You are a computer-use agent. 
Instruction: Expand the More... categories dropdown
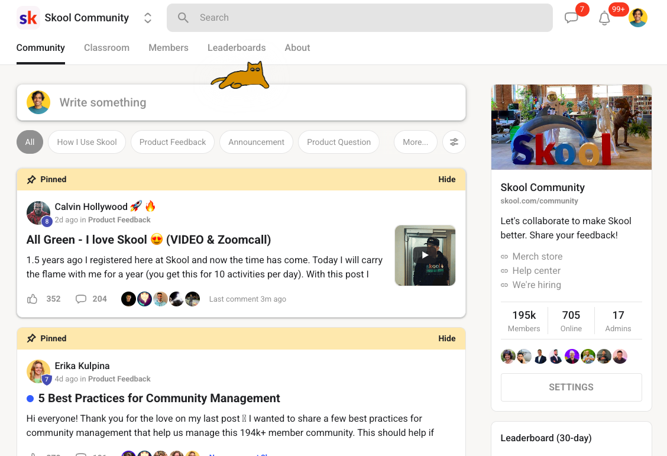point(415,142)
